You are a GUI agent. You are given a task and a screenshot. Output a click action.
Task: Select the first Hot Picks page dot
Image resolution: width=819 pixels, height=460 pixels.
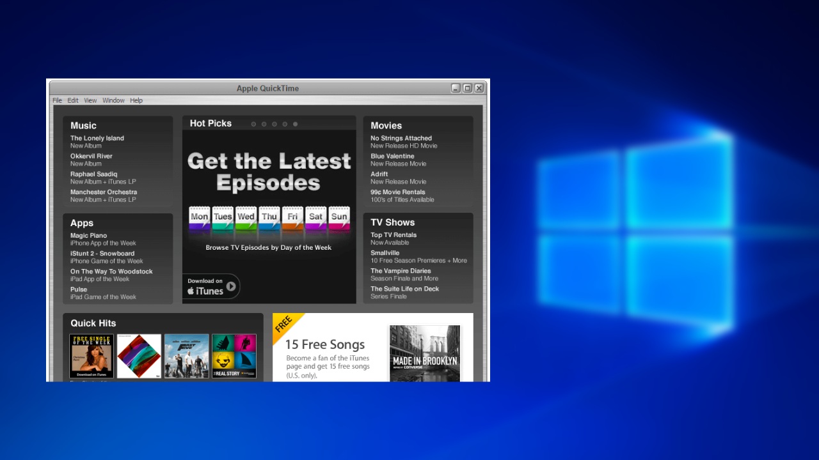[253, 124]
